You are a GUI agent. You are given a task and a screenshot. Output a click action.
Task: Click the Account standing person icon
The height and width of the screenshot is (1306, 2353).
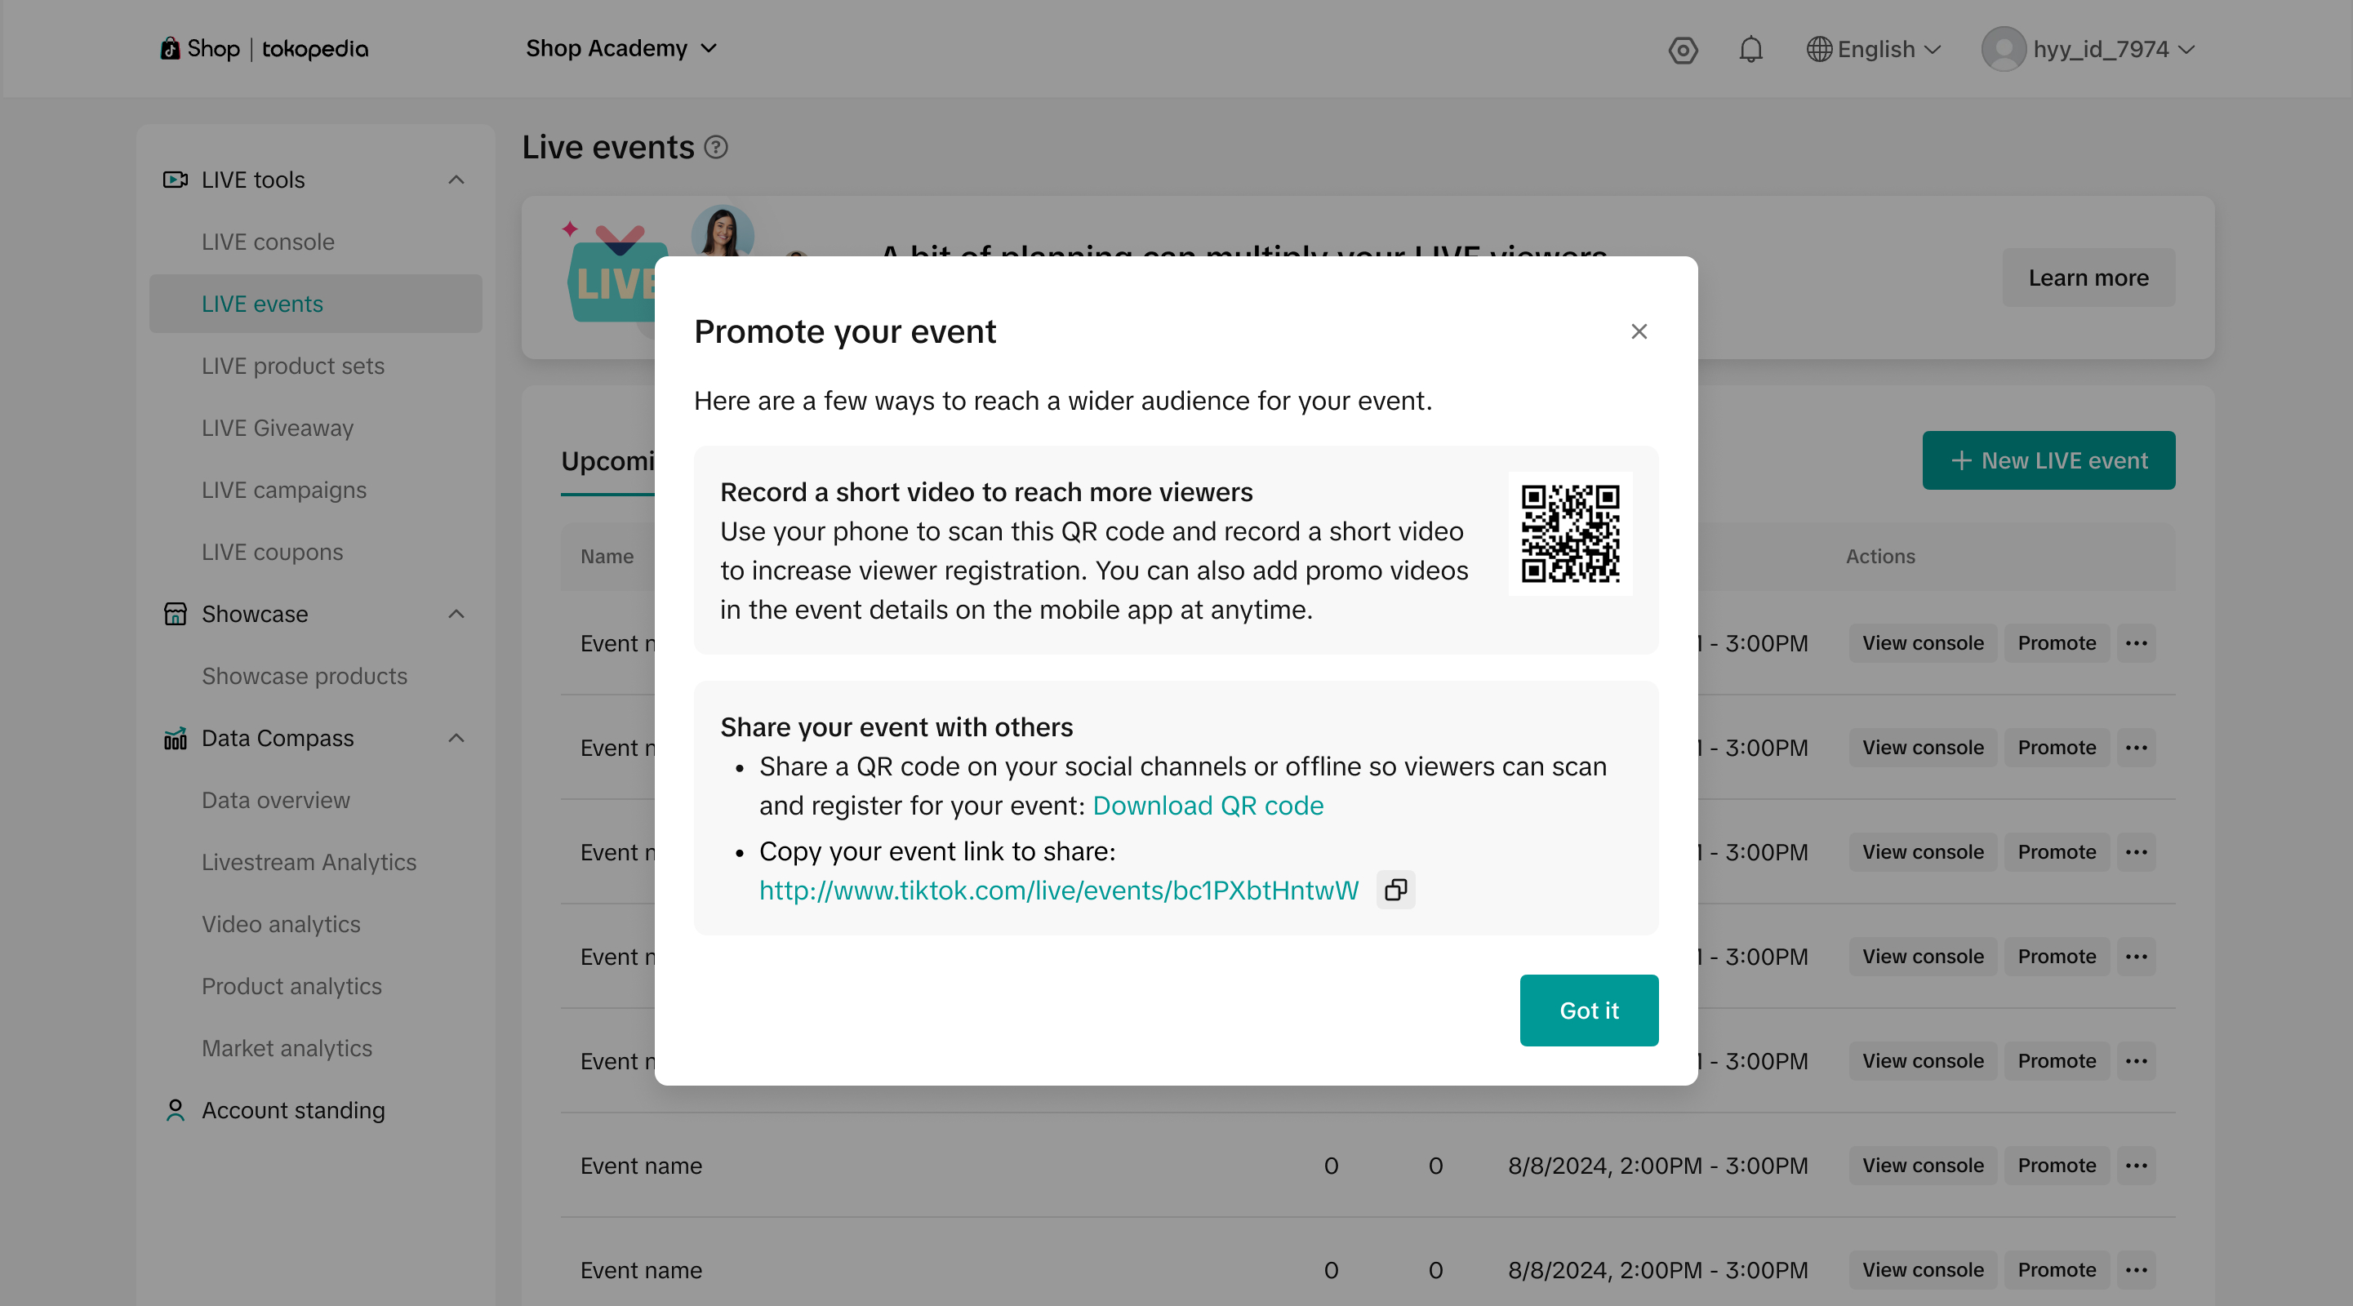(175, 1109)
